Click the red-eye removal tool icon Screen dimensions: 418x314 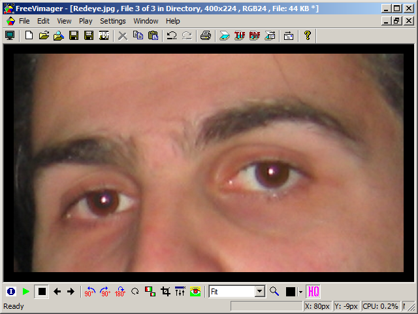tap(195, 292)
